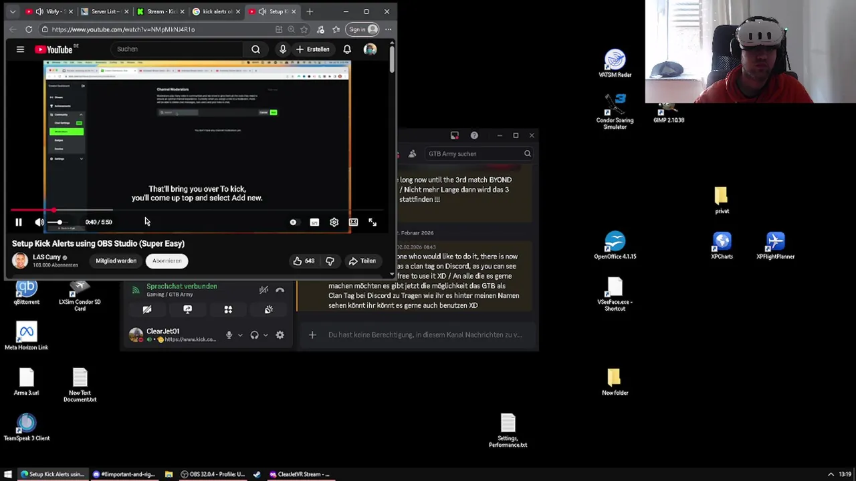Viewport: 856px width, 481px height.
Task: Open Discord inbox icon in title bar
Action: tap(455, 136)
